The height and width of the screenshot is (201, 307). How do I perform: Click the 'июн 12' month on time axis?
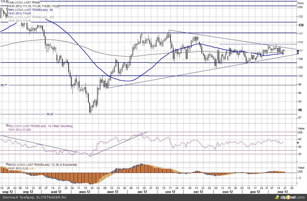(x=85, y=192)
